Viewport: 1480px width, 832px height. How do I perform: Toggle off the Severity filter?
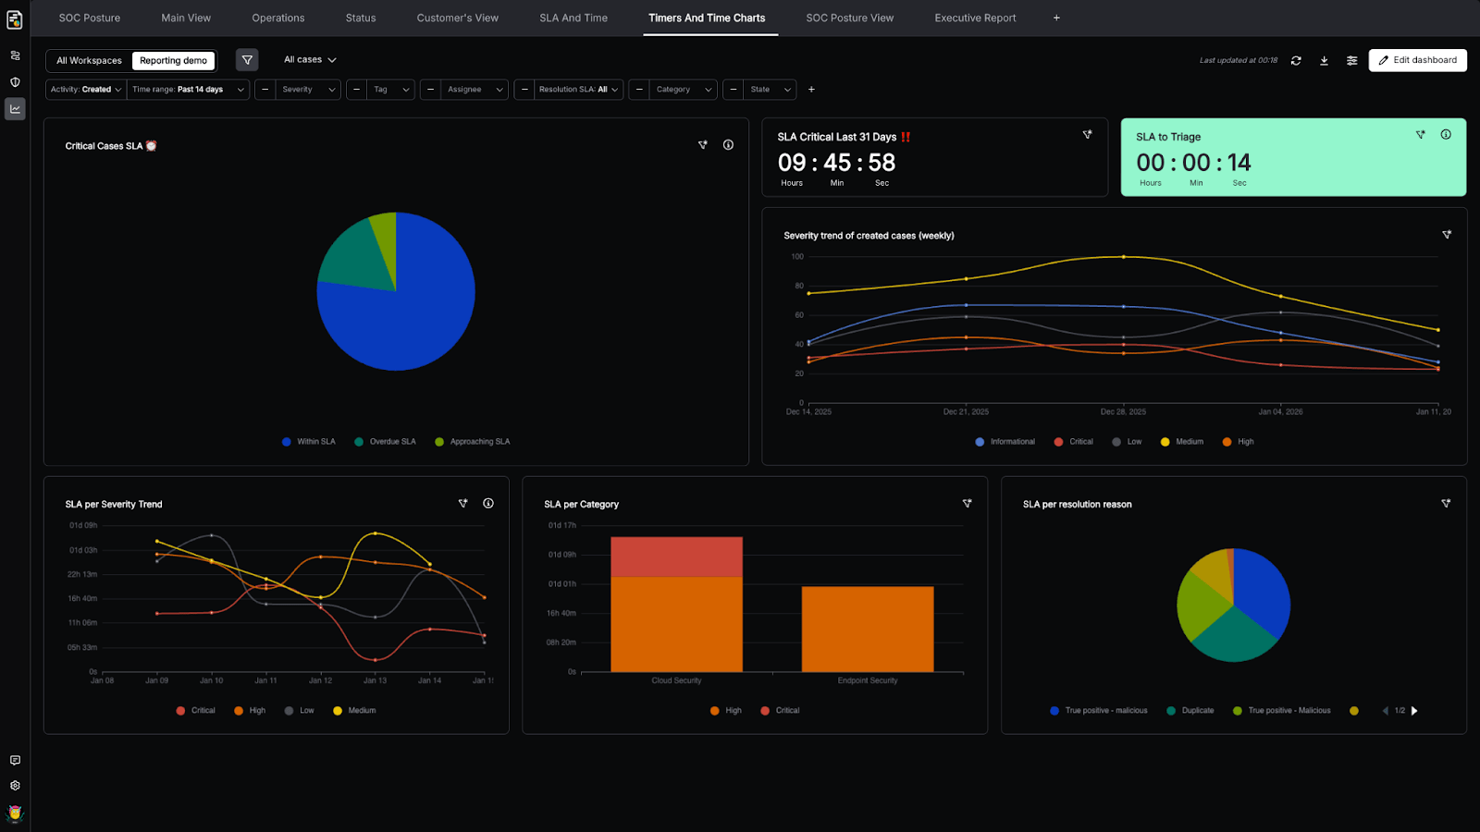tap(264, 89)
